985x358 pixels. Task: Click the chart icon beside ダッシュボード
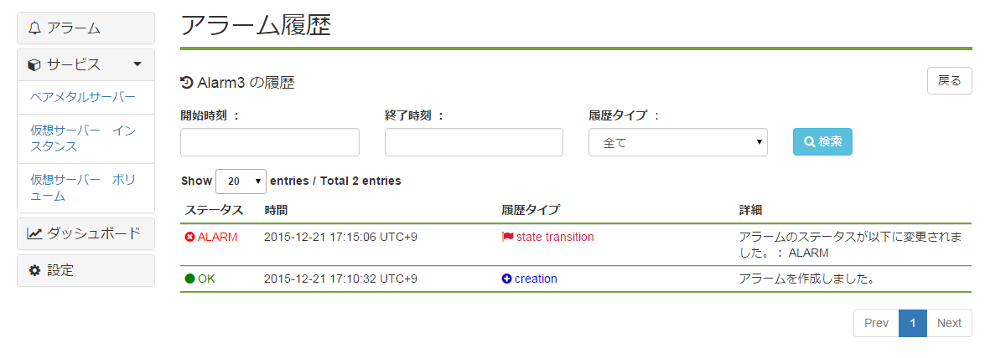click(x=34, y=234)
